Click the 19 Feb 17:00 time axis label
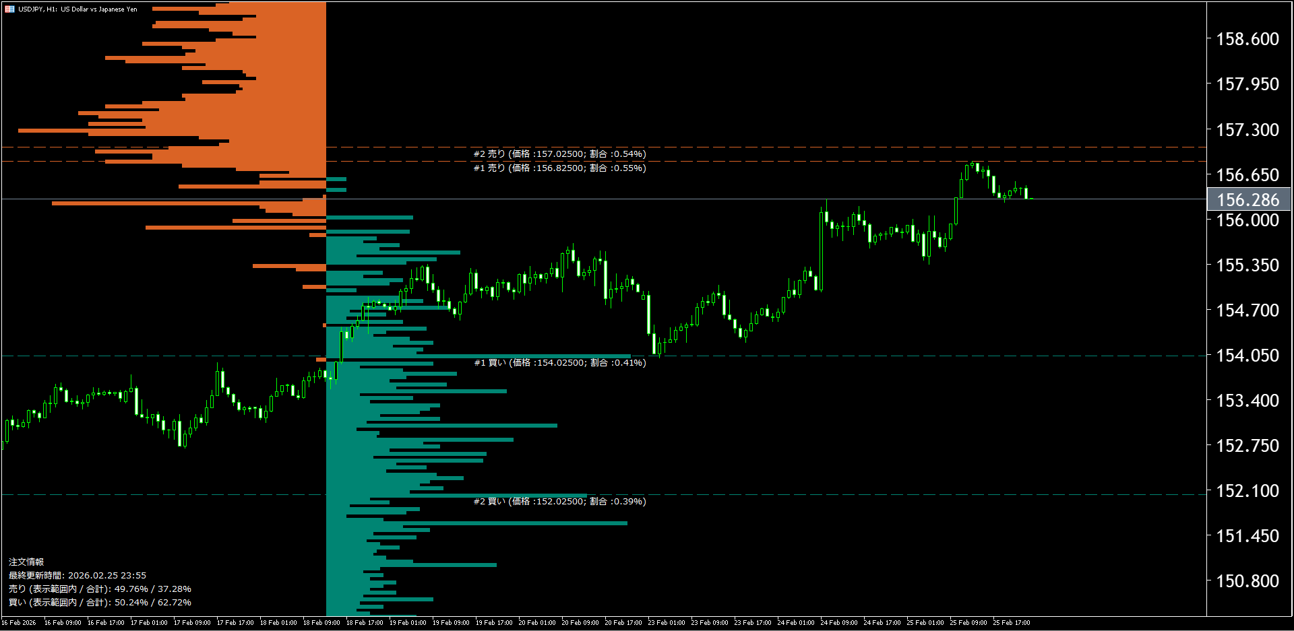Viewport: 1294px width, 631px height. (x=494, y=623)
